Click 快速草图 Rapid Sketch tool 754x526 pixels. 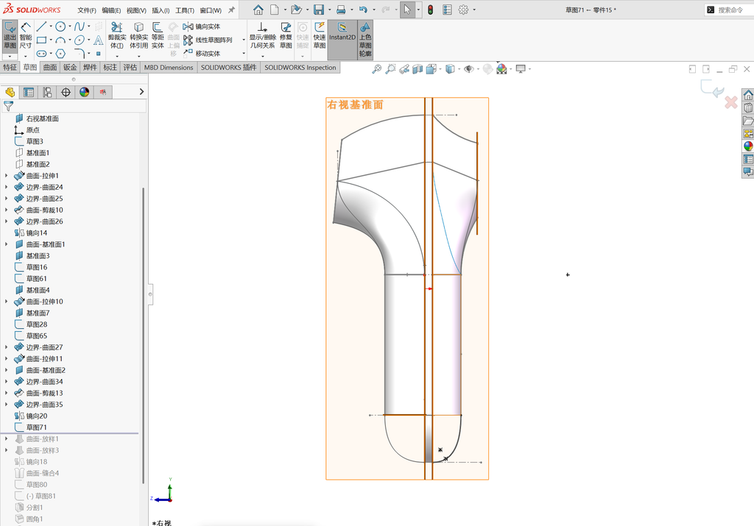click(x=320, y=35)
